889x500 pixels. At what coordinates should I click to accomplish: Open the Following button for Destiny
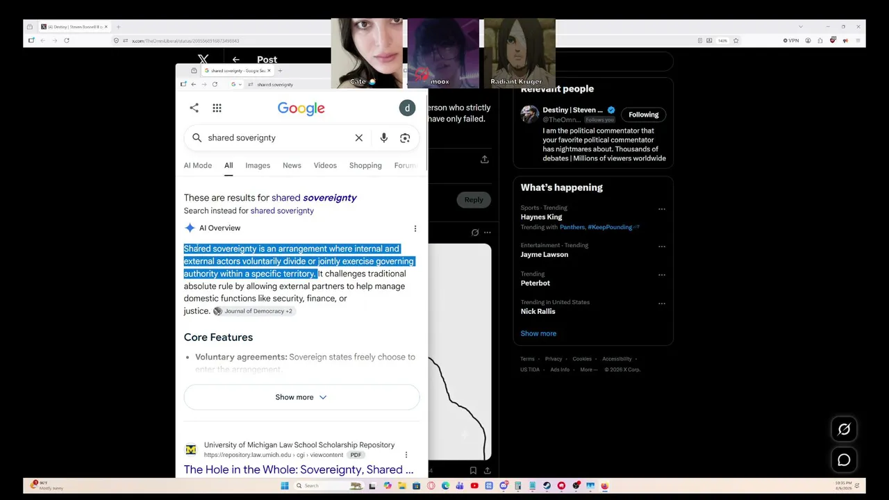tap(644, 115)
